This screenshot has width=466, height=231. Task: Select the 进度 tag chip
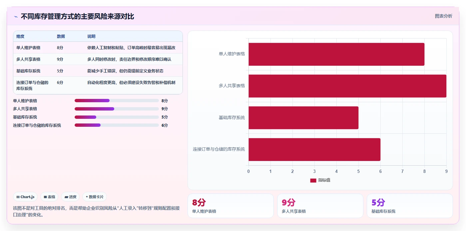tap(70, 197)
